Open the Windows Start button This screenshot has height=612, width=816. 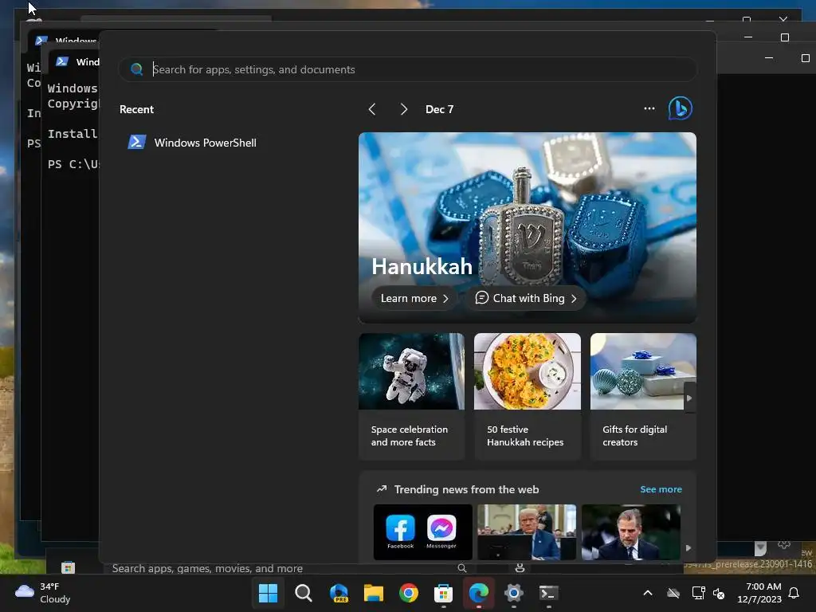click(x=268, y=593)
